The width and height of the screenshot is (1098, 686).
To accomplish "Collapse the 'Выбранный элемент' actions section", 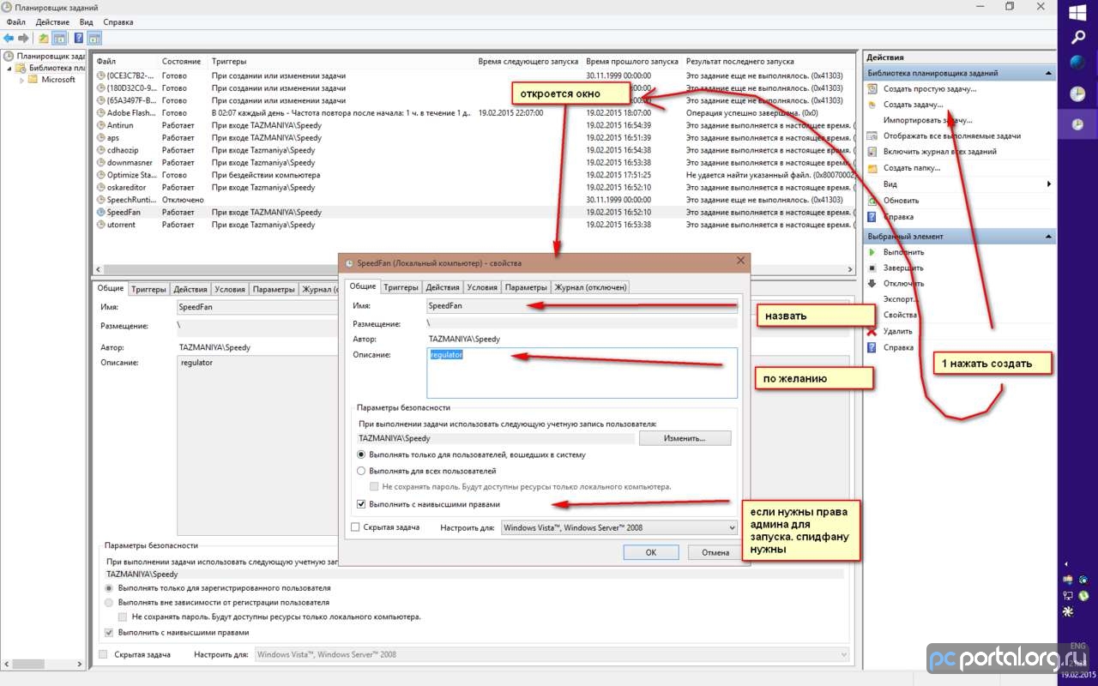I will pyautogui.click(x=1048, y=237).
